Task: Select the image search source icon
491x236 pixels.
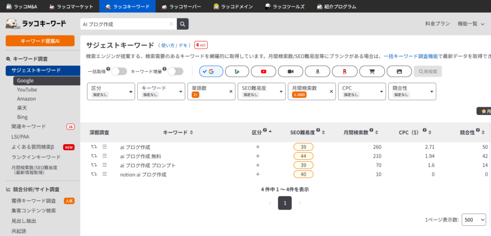Action: point(398,71)
